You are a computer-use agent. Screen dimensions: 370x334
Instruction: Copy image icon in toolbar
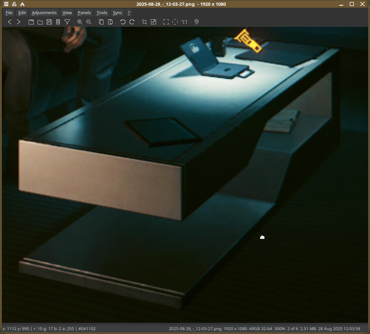(x=101, y=22)
